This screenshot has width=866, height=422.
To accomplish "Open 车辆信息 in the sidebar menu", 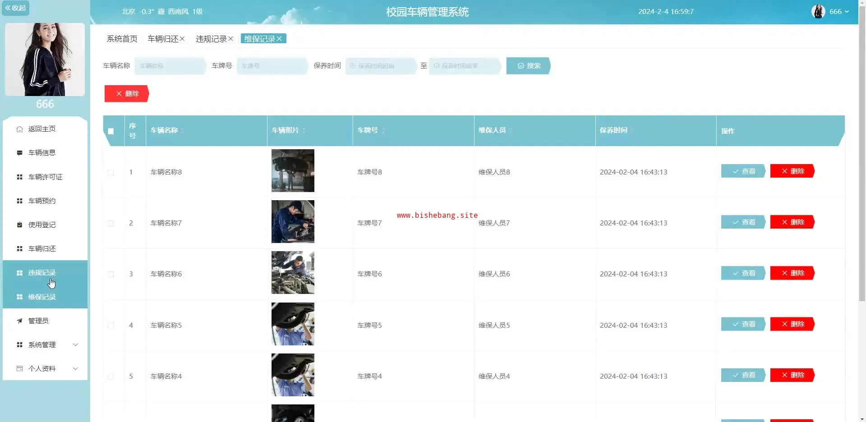I will tap(45, 153).
